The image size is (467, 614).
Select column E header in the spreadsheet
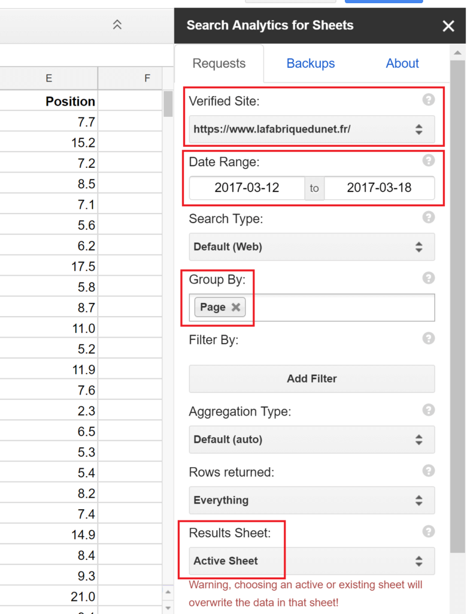click(48, 79)
